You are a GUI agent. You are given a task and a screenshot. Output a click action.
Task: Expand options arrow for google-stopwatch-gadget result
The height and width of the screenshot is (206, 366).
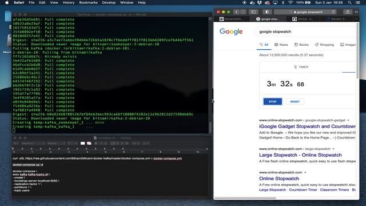pos(348,120)
